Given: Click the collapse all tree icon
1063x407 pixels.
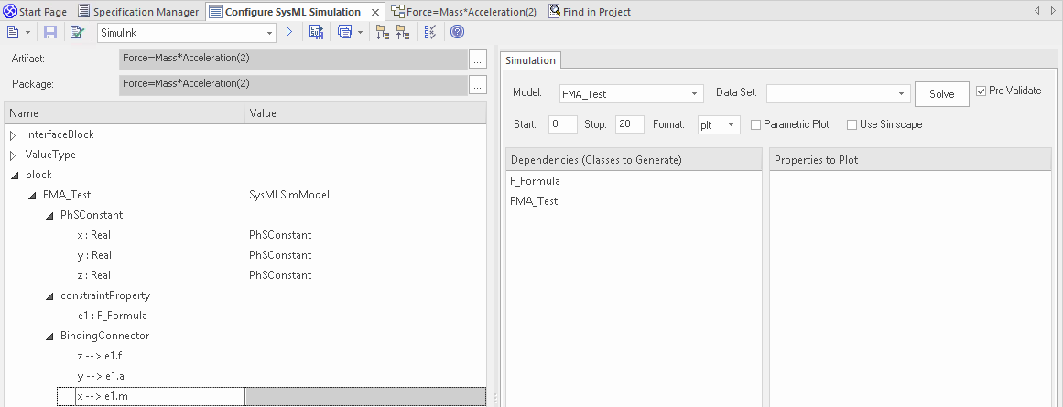Looking at the screenshot, I should [403, 32].
